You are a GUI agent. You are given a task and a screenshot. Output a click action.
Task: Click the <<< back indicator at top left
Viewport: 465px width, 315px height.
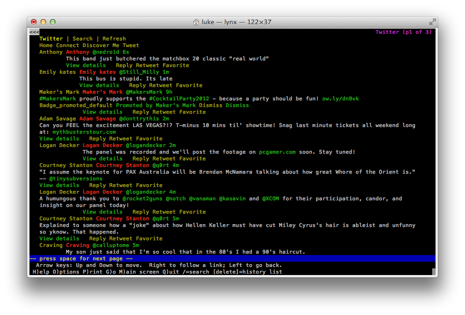coord(34,32)
